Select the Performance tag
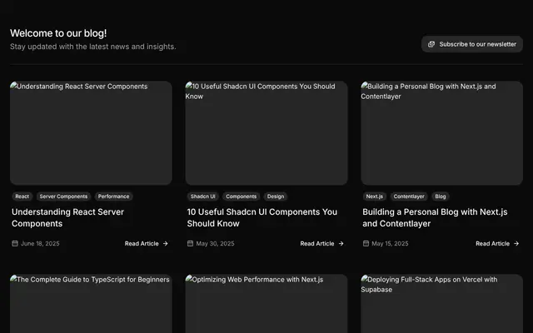Screen dimensions: 533x333 (113, 196)
